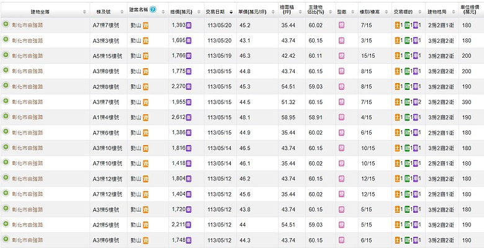The image size is (484, 248).
Task: Click the orange 資 icon in row A1棟4樓號
Action: click(x=145, y=118)
